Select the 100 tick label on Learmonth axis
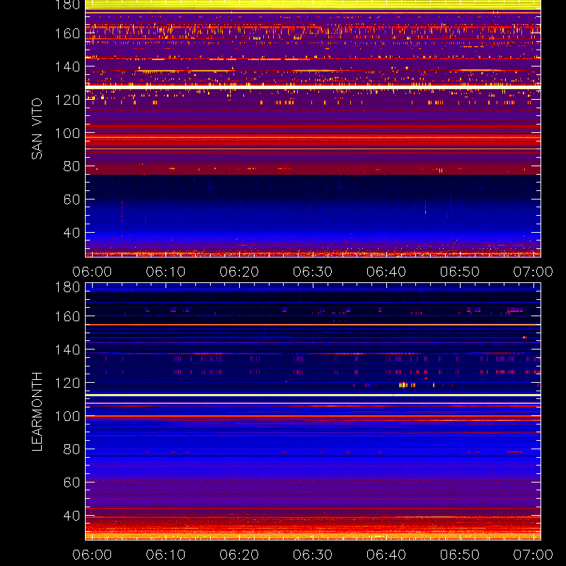 click(67, 416)
